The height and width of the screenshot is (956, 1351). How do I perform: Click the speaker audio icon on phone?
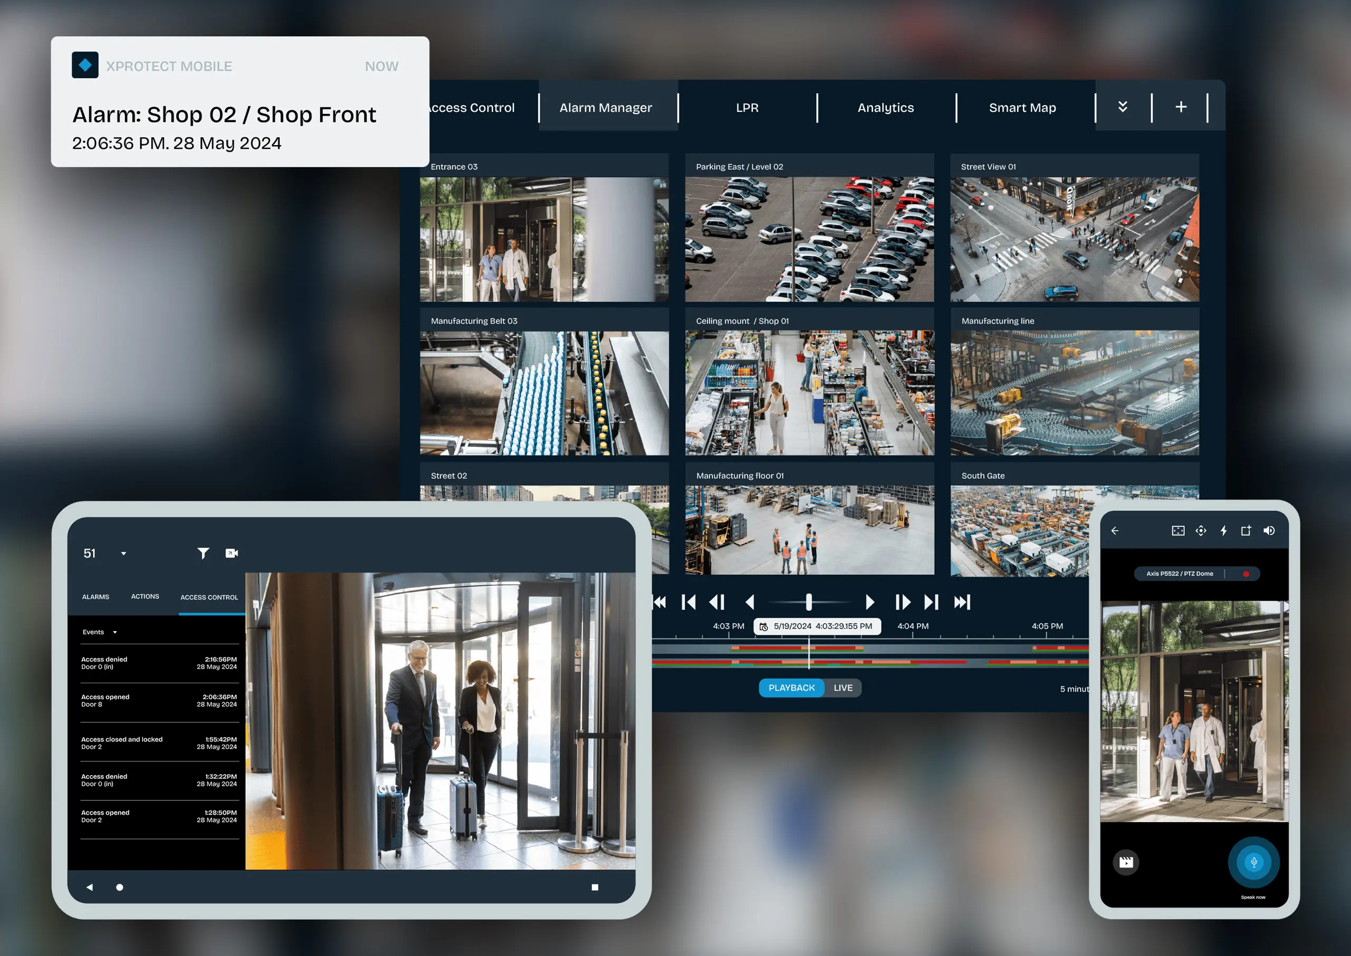(x=1269, y=530)
